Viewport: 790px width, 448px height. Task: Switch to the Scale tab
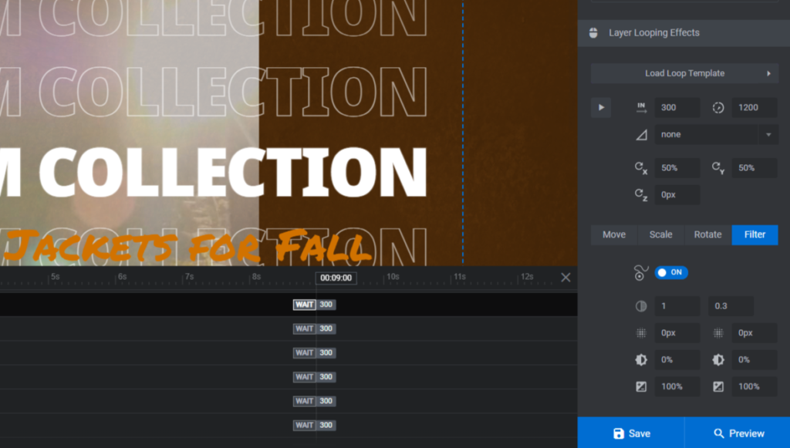click(660, 234)
